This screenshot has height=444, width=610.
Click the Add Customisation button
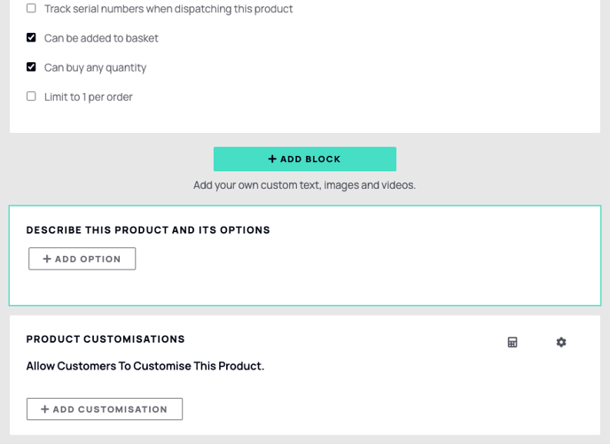[105, 409]
